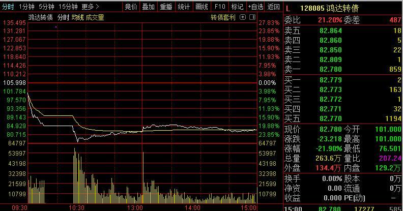The width and height of the screenshot is (403, 211).
Task: Open the 竞价 auction view
Action: (131, 7)
